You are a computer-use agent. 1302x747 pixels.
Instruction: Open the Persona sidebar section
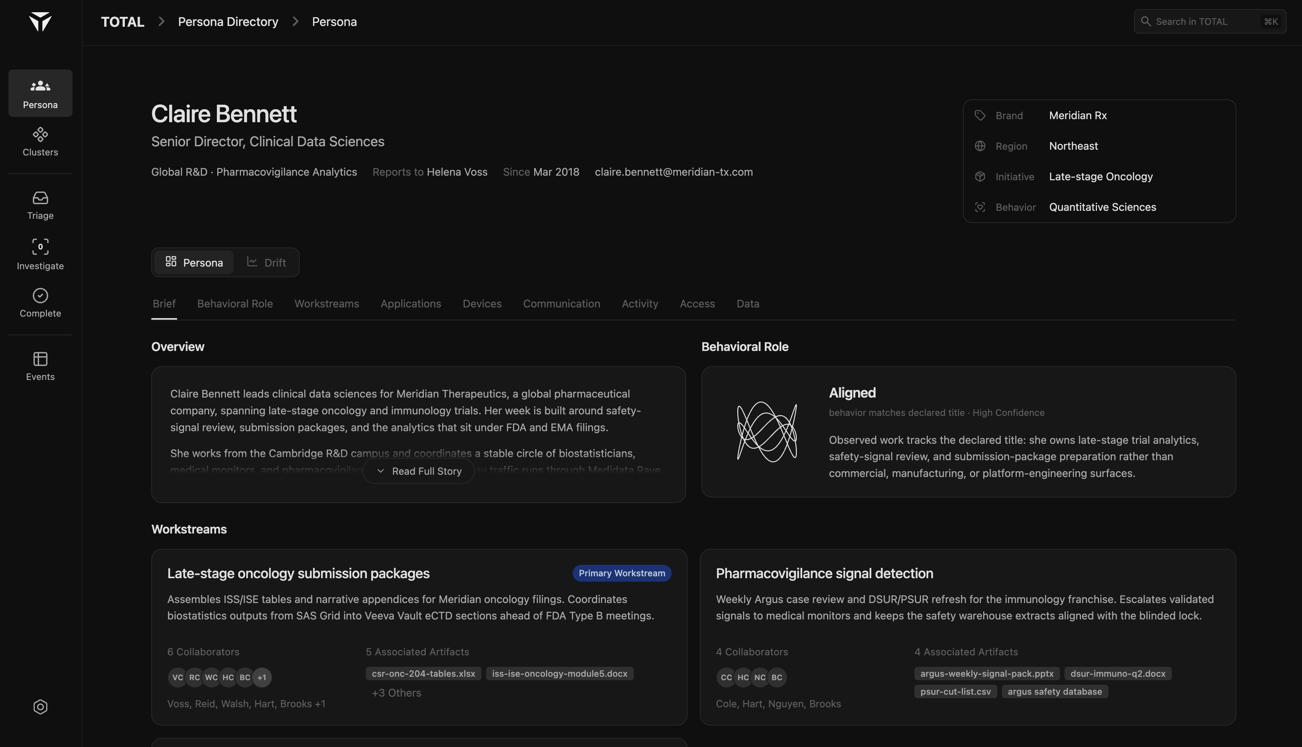[40, 93]
